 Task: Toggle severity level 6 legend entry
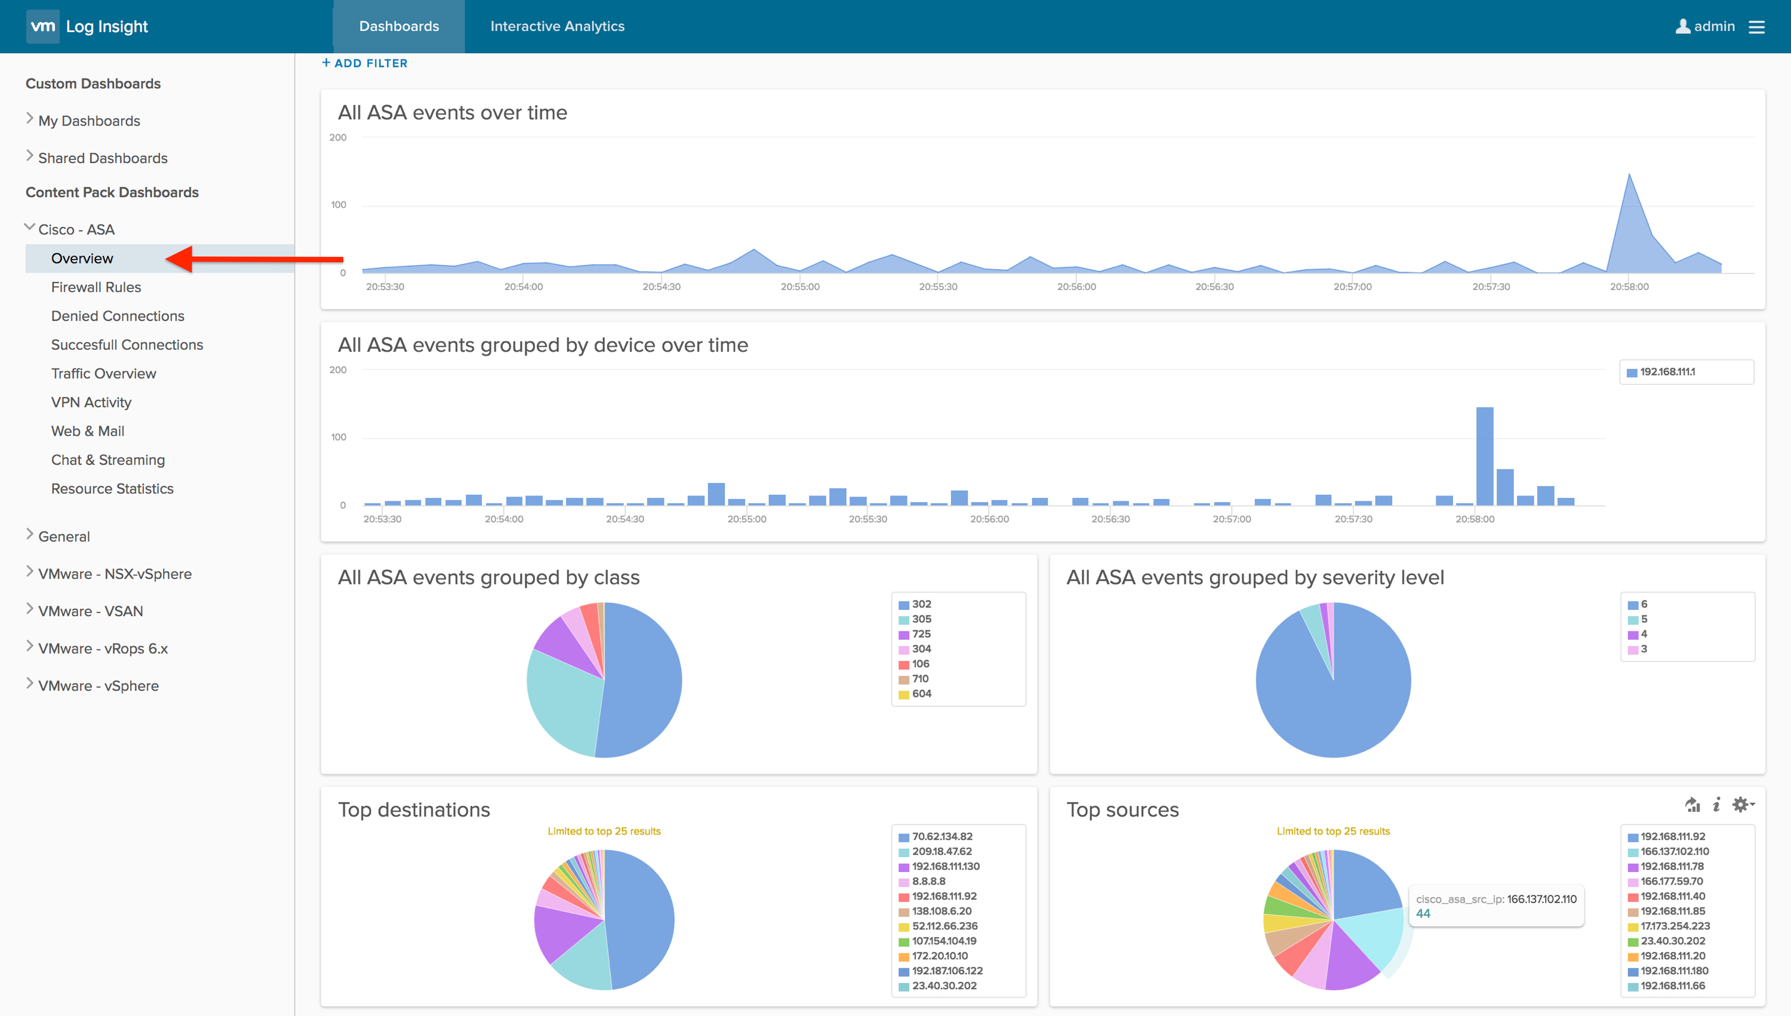click(x=1643, y=604)
